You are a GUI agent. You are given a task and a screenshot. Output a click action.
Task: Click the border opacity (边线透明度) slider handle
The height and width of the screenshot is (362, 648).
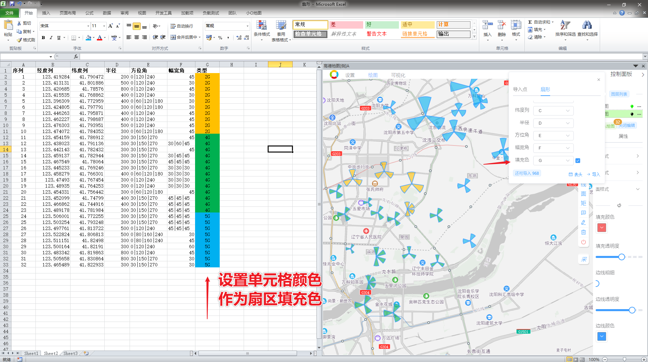pos(632,310)
